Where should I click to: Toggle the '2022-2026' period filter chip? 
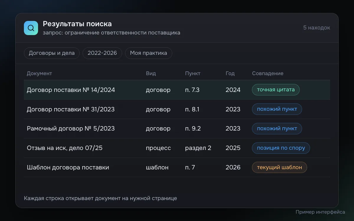pyautogui.click(x=102, y=53)
